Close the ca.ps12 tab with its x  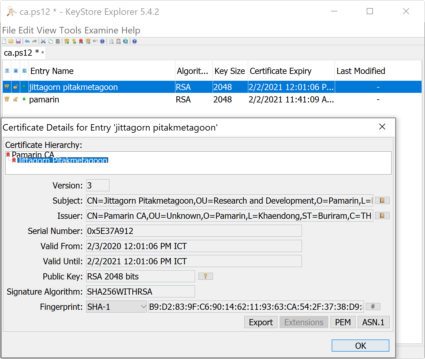click(43, 52)
